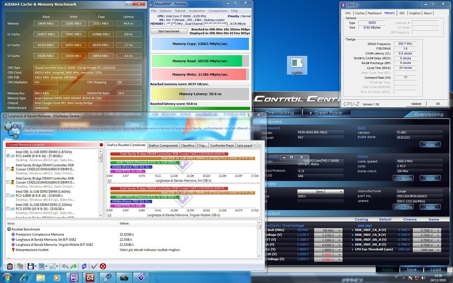The width and height of the screenshot is (453, 283).
Task: Click the Sandra module options icon at toolbar start
Action: pyautogui.click(x=10, y=266)
